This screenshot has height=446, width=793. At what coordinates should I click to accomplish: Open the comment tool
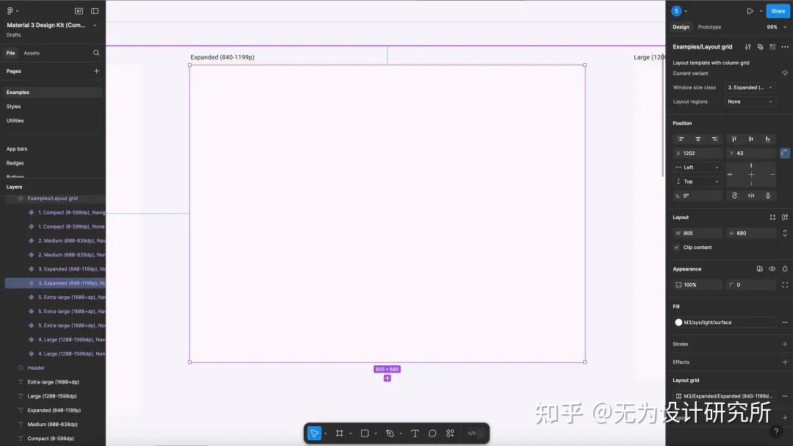[432, 433]
